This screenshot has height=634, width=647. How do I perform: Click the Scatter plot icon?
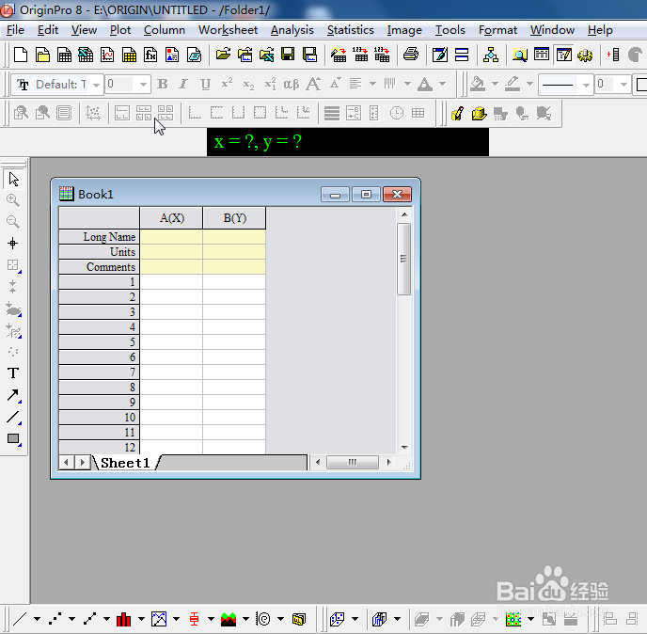(55, 619)
